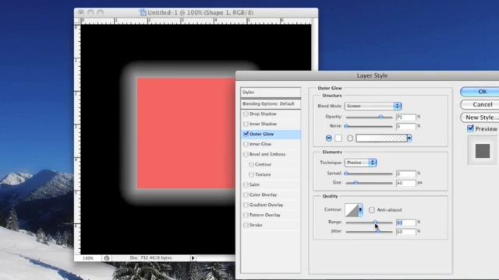Screen dimensions: 499x280
Task: Enable the Drop Shadow checkbox
Action: pyautogui.click(x=246, y=114)
